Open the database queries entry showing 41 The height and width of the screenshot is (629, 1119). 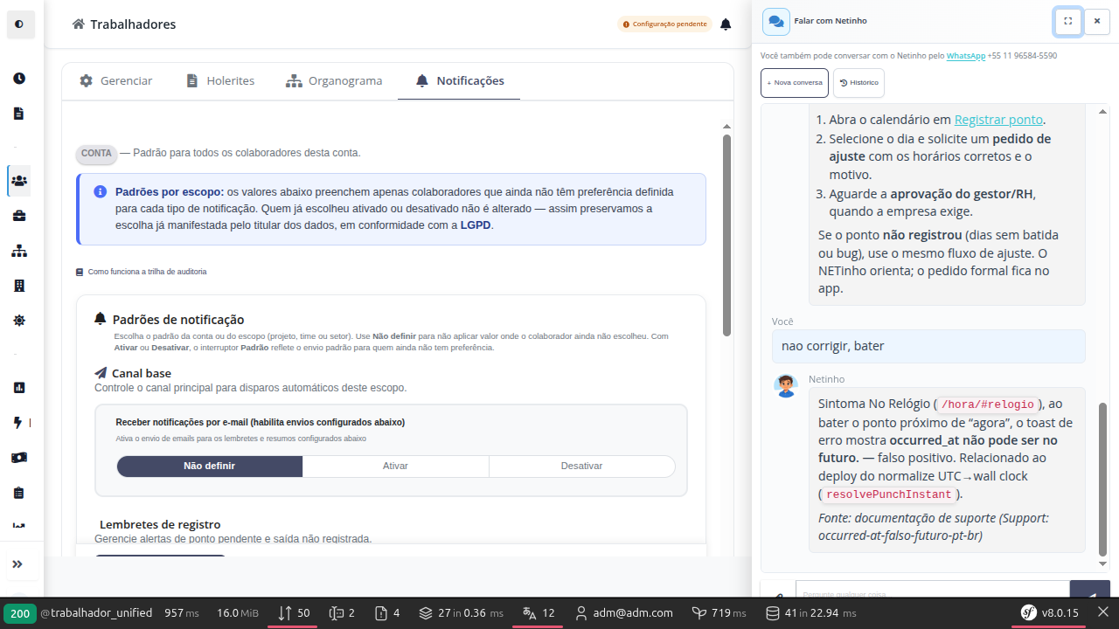coord(810,613)
